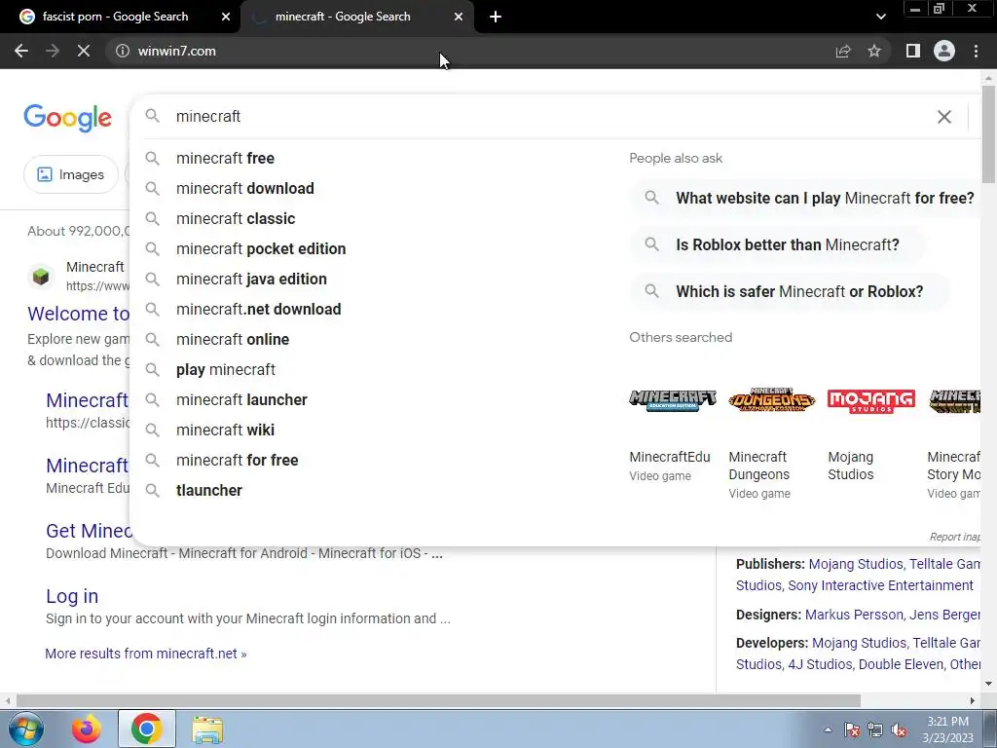Open the MinecraftEdu thumbnail
The width and height of the screenshot is (997, 748).
673,400
